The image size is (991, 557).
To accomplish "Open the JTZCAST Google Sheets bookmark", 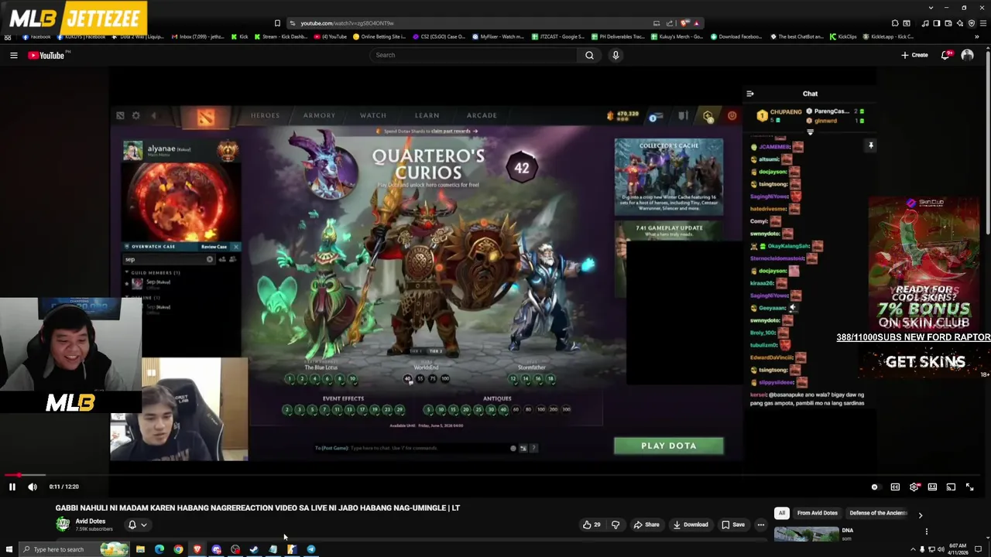I will point(557,36).
